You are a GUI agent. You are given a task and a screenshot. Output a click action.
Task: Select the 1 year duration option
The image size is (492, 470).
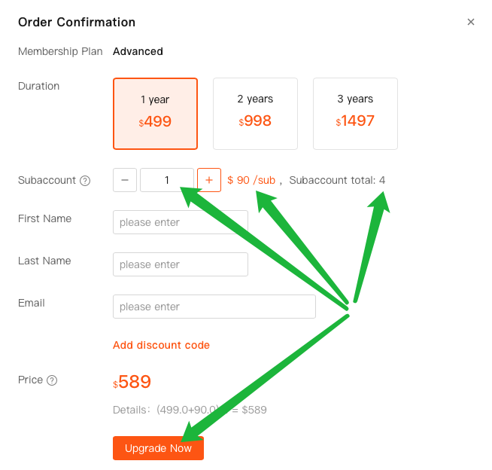tap(155, 114)
